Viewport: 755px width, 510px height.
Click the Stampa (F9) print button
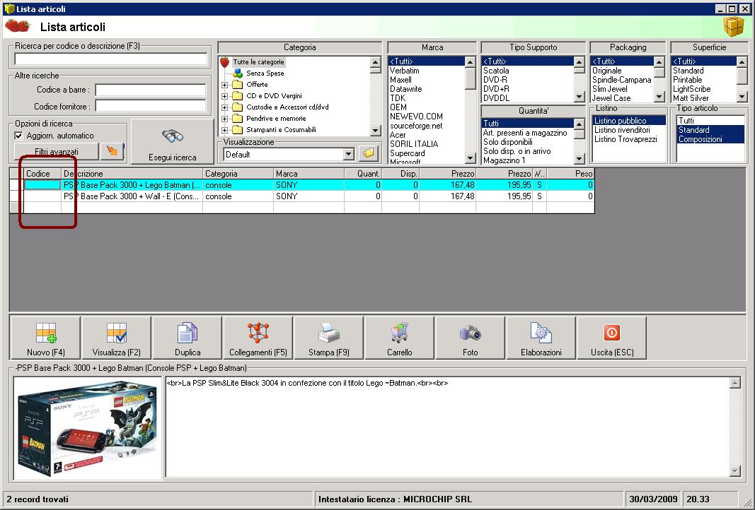coord(329,338)
